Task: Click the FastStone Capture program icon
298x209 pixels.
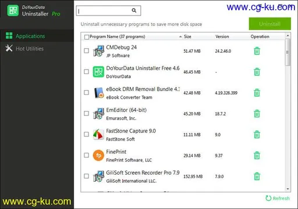Action: click(x=98, y=135)
